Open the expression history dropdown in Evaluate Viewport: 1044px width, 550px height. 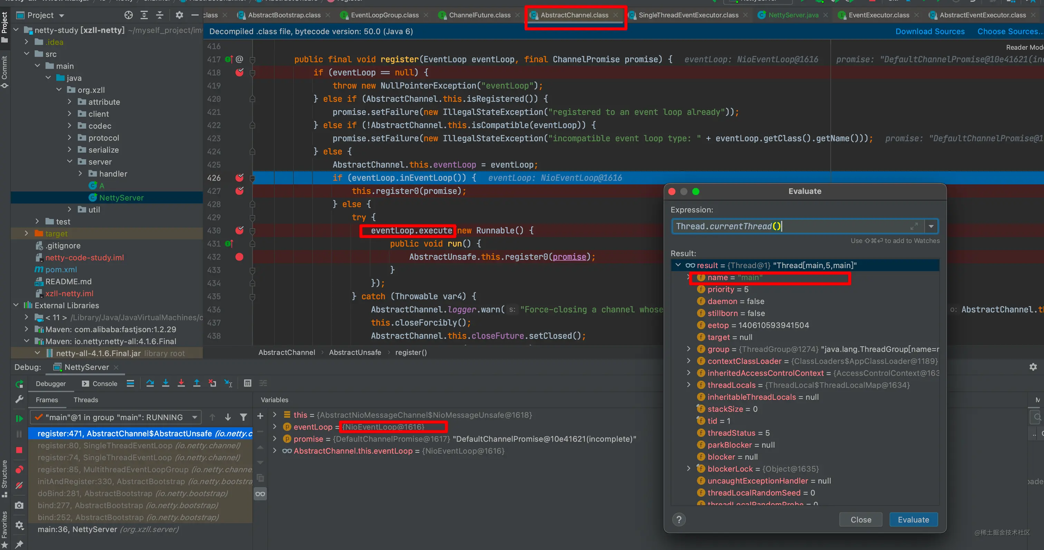pos(931,226)
